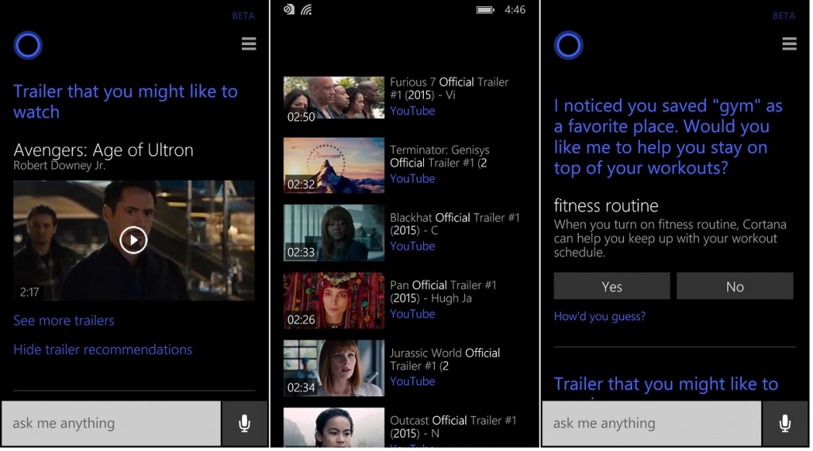Open the Blackhat trailer thumbnail

(334, 232)
